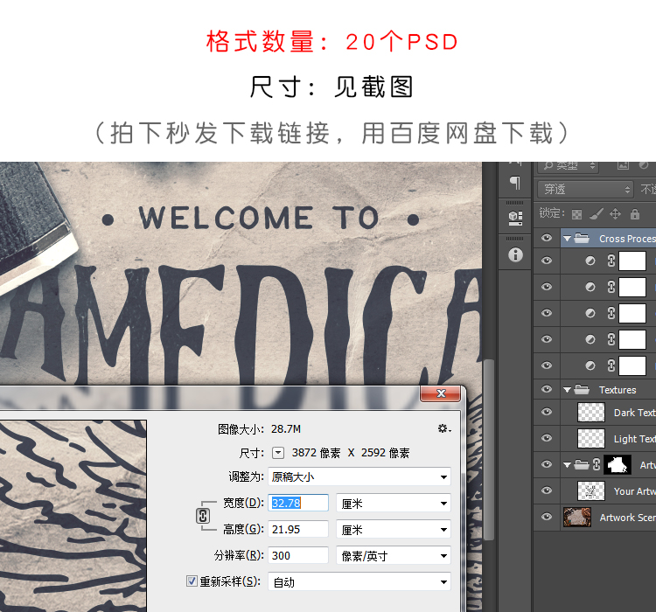Open the Paragraph panel icon
This screenshot has width=656, height=612.
tap(515, 184)
